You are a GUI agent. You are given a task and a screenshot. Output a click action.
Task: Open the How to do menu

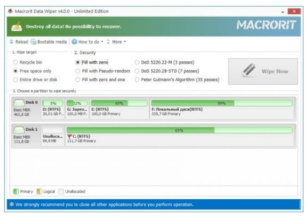point(87,42)
